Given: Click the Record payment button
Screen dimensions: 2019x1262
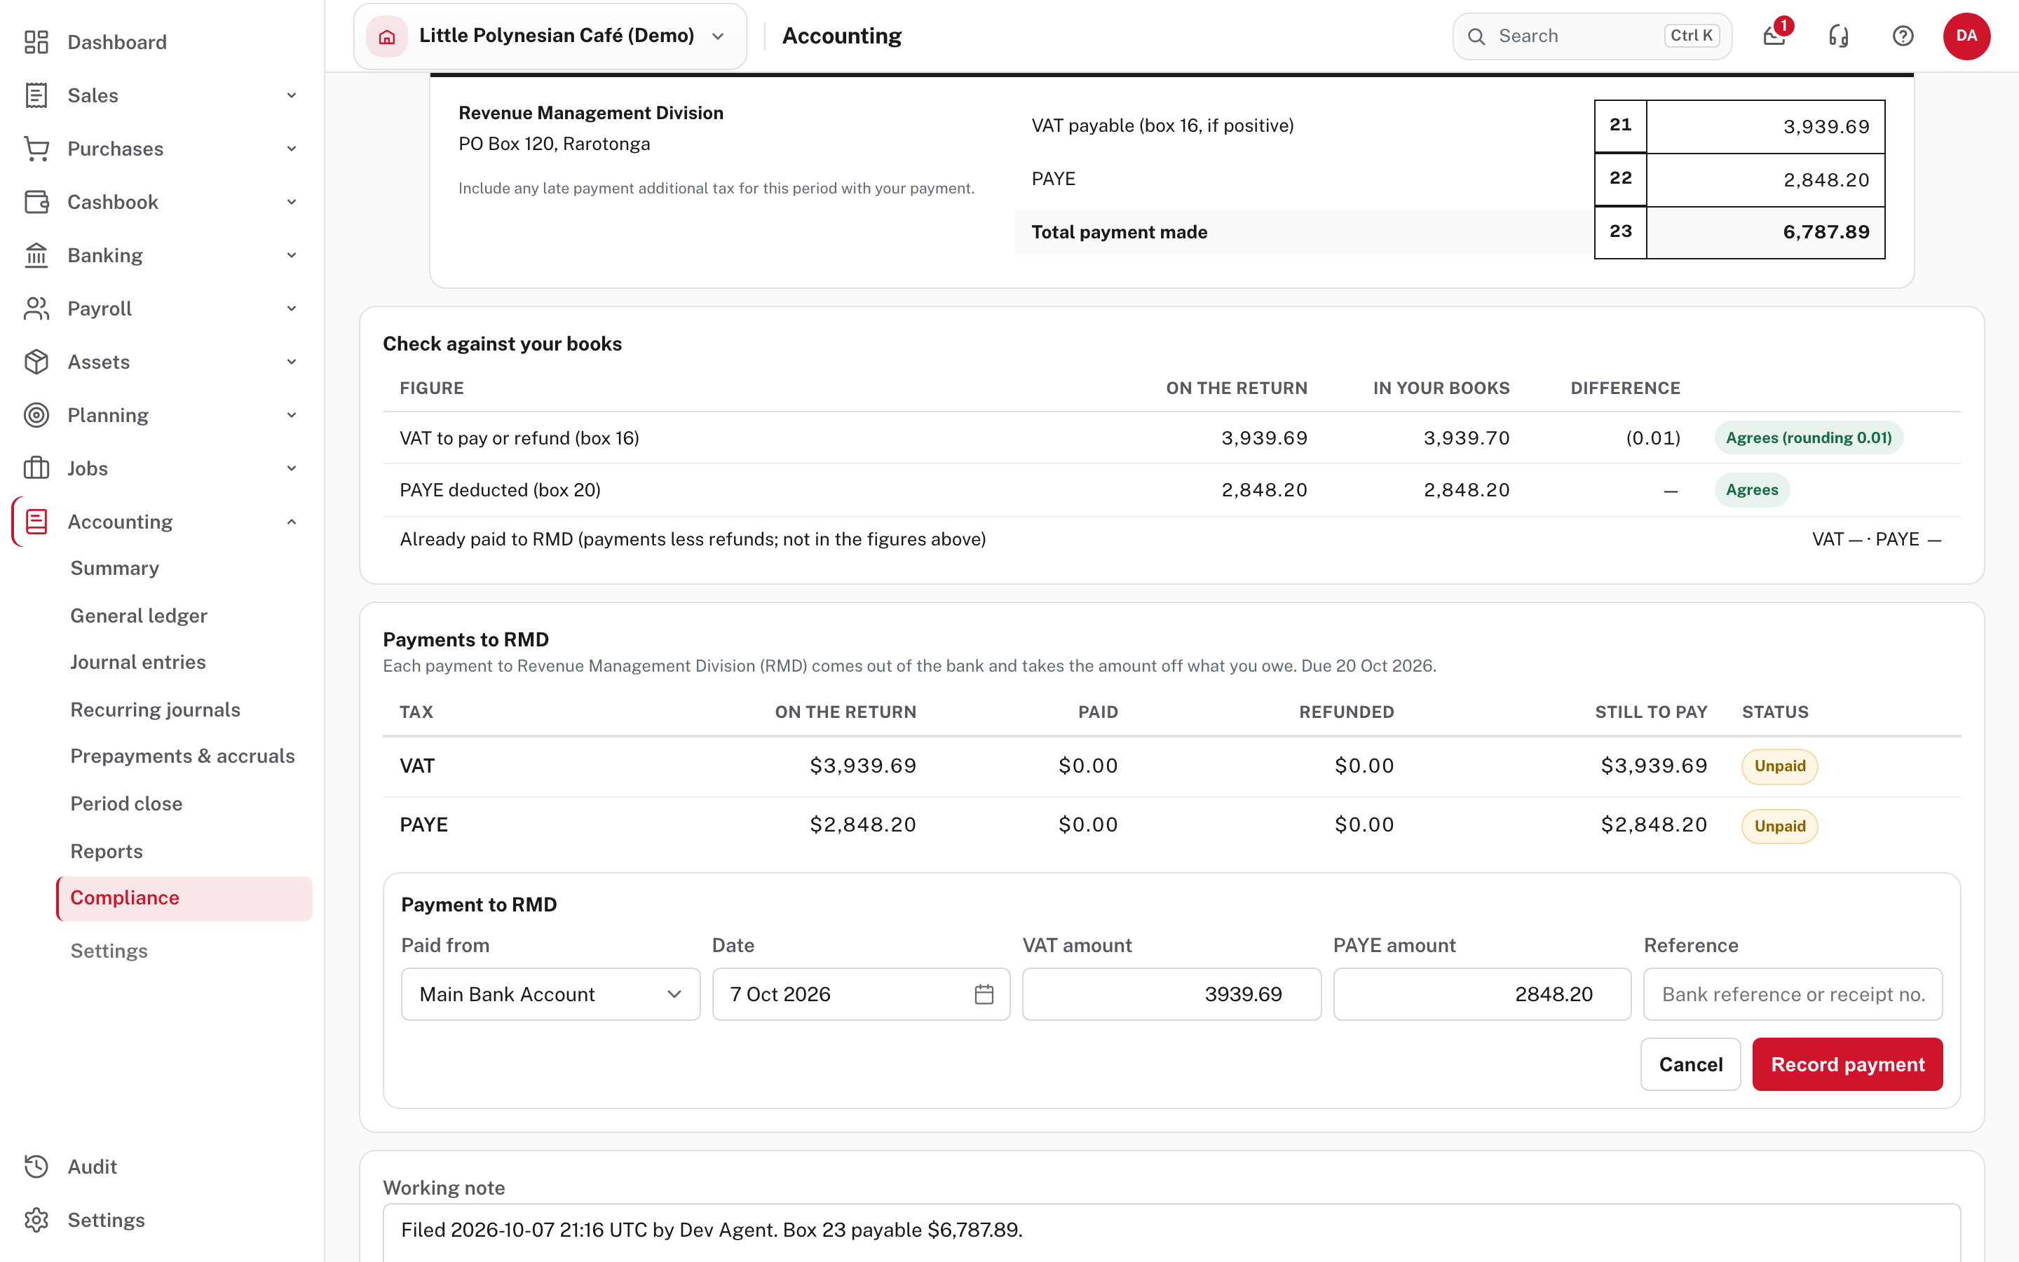Looking at the screenshot, I should (1847, 1064).
